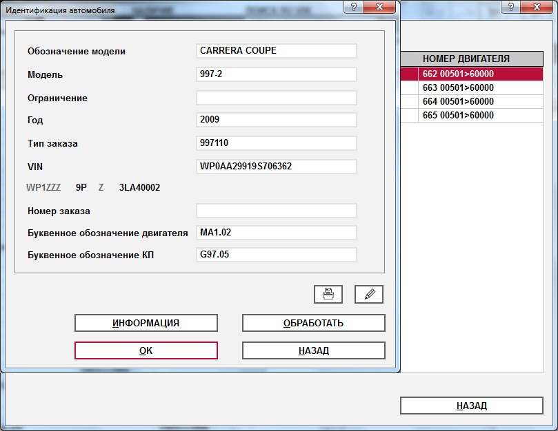Select engine number row 662 00501>60000

pyautogui.click(x=472, y=74)
